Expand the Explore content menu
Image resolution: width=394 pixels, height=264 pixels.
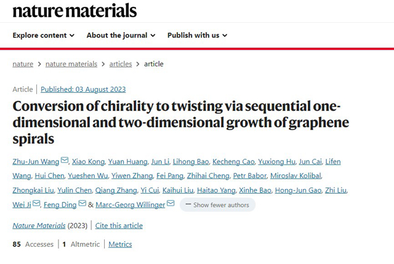[x=43, y=36]
